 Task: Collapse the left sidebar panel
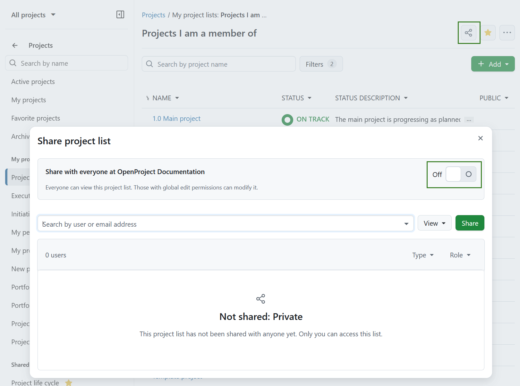point(120,14)
